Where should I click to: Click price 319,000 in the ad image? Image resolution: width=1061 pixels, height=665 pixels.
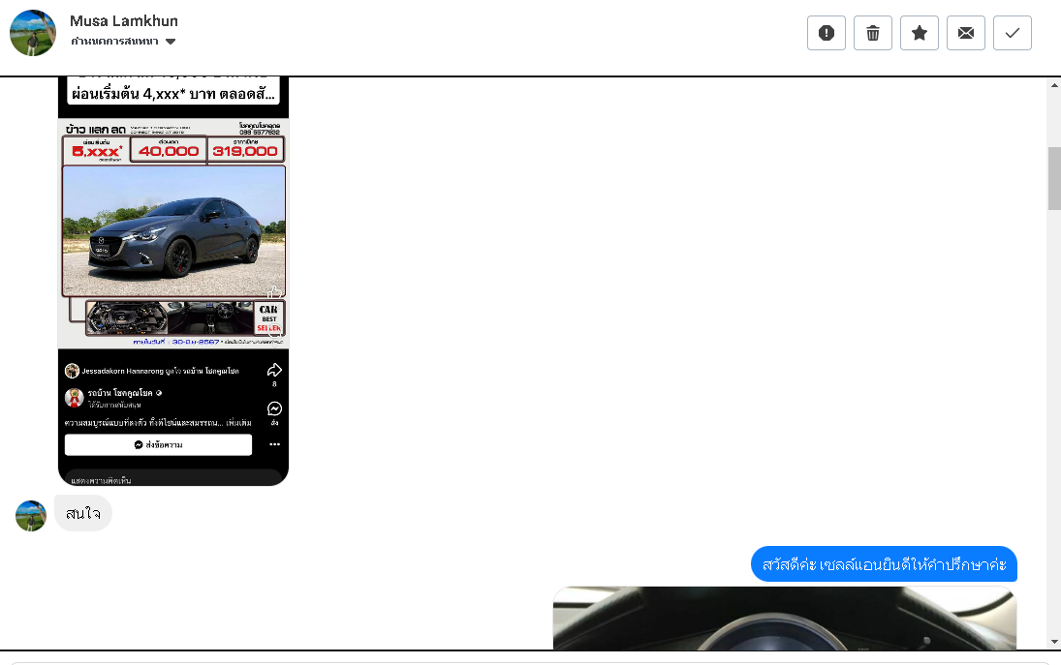pos(245,151)
